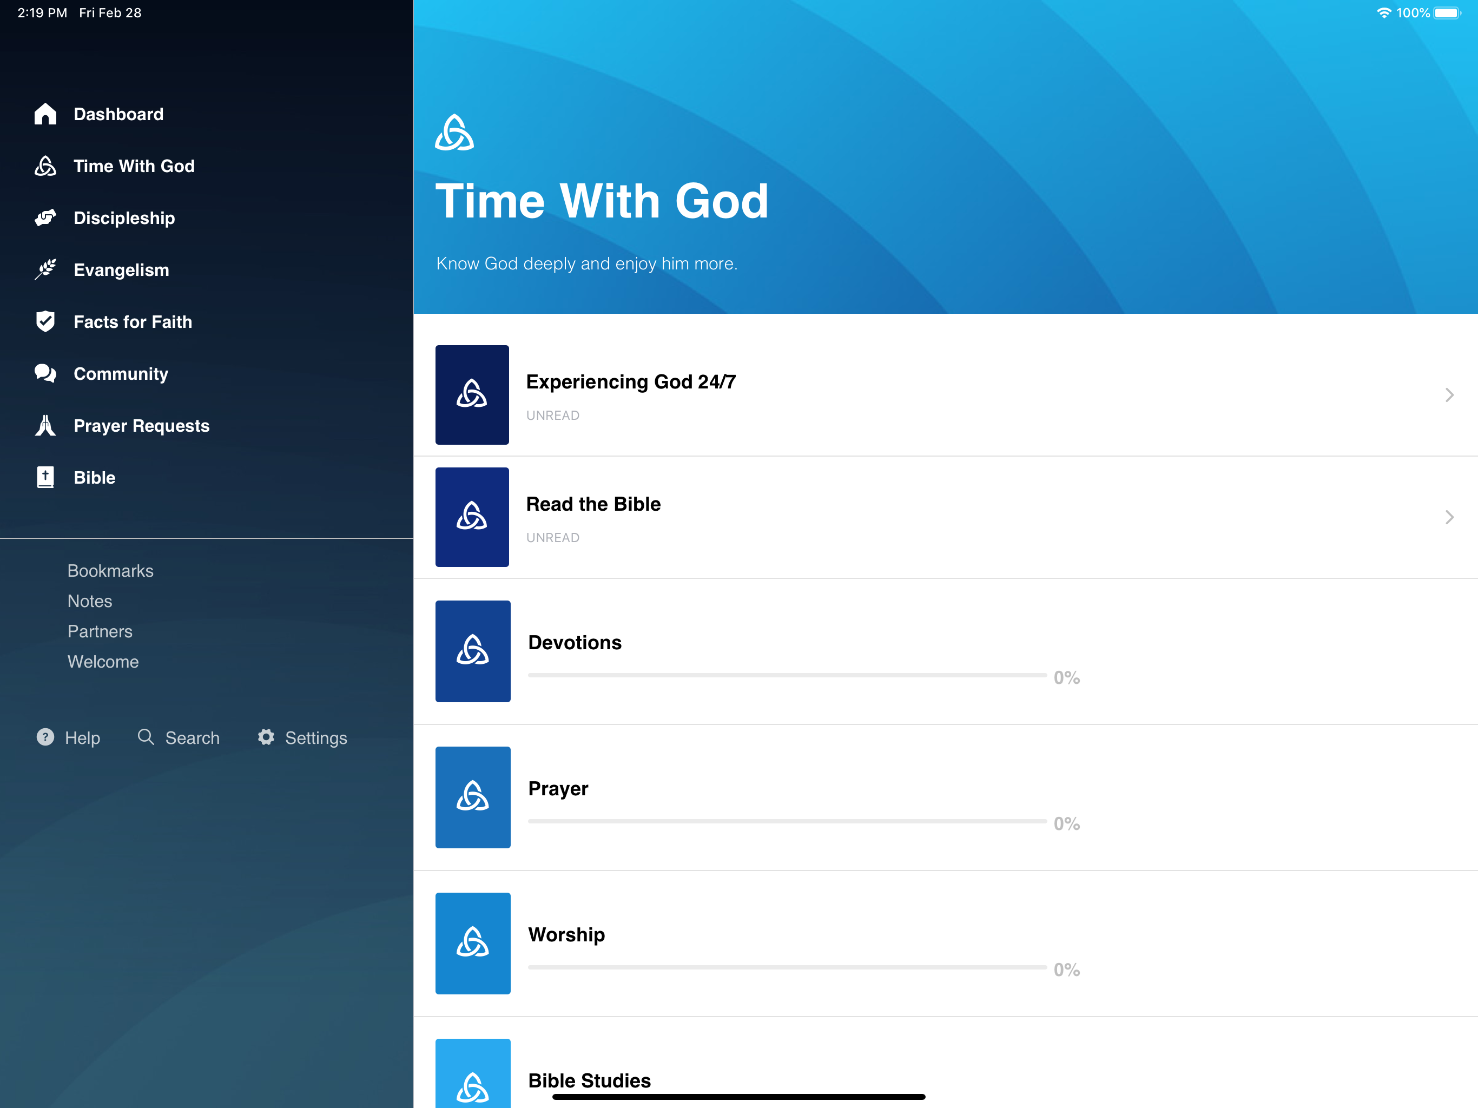Click the Prayer progress bar
The width and height of the screenshot is (1478, 1108).
(787, 821)
